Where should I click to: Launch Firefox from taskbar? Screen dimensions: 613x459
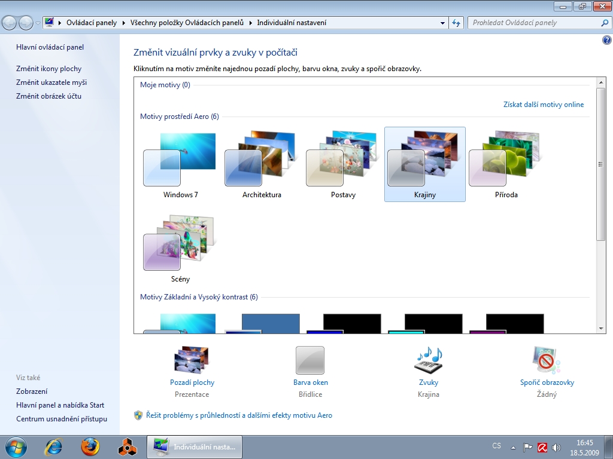[90, 447]
